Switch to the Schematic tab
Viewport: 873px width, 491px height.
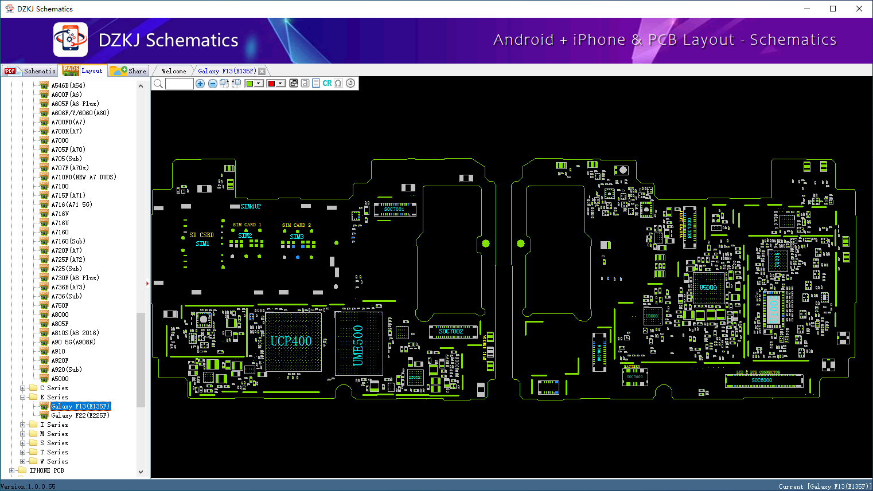(x=30, y=71)
